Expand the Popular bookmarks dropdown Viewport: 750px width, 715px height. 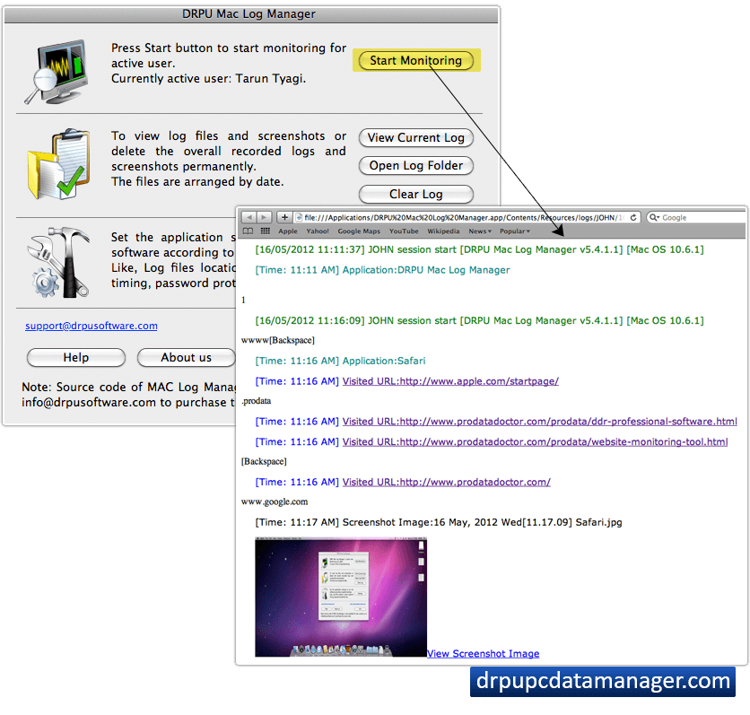pos(515,231)
